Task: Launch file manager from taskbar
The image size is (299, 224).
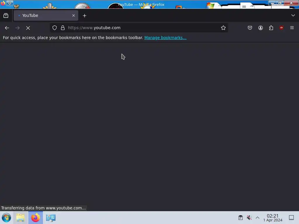Action: (20, 218)
